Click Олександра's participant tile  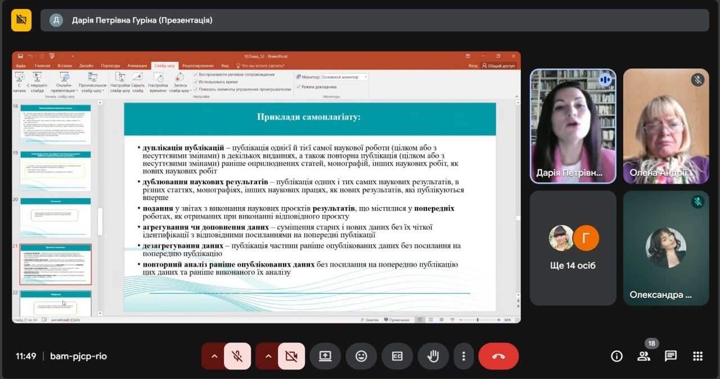665,248
